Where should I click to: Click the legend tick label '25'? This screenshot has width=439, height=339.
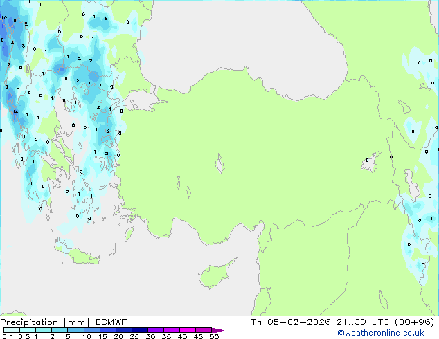coord(134,336)
